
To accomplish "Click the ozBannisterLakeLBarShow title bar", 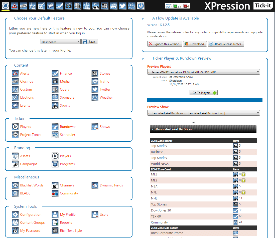I will tap(203, 129).
